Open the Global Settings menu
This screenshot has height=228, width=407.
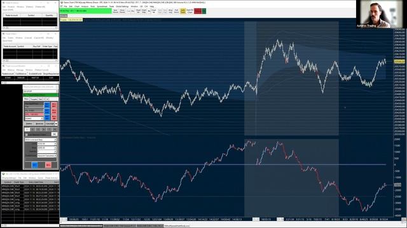coord(122,6)
